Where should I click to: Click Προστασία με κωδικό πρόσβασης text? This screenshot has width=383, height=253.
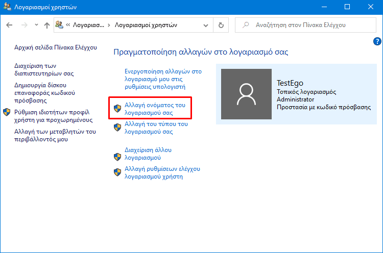[x=324, y=107]
